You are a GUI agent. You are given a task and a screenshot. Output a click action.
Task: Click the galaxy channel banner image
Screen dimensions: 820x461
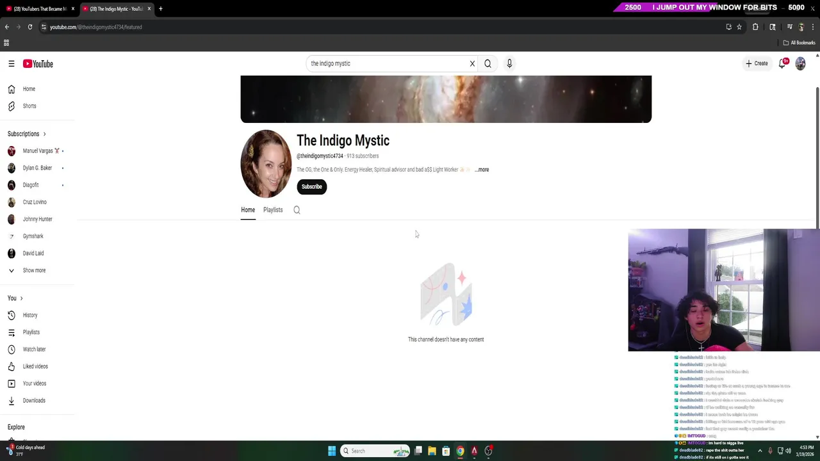[446, 99]
